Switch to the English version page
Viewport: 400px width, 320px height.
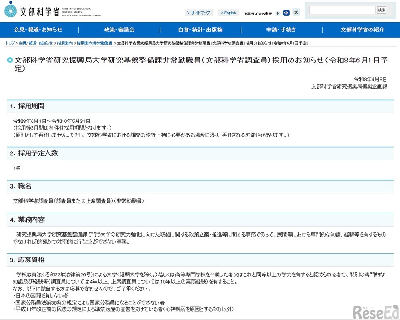pos(229,13)
